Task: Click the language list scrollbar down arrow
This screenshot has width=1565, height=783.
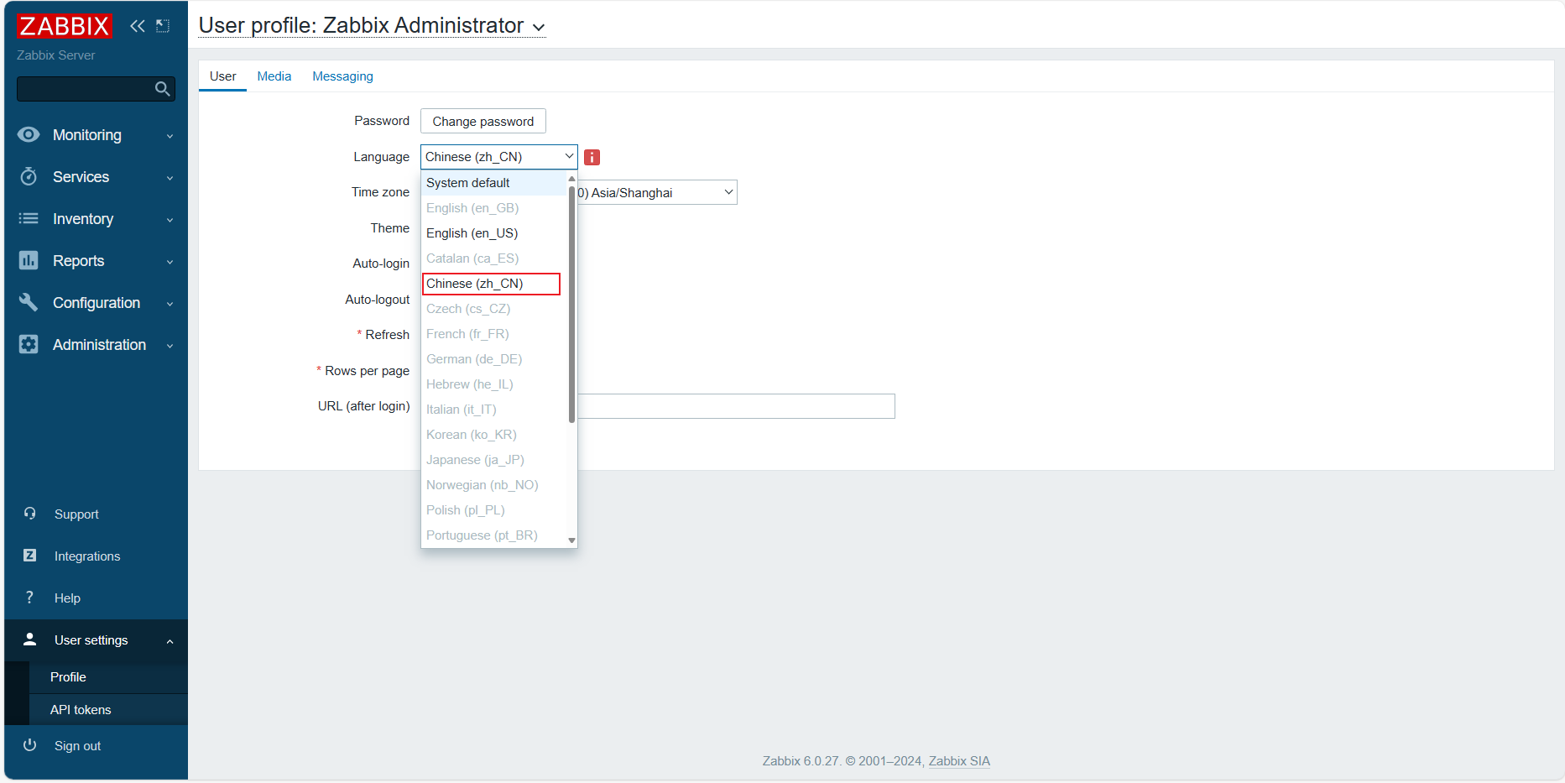Action: pos(572,540)
